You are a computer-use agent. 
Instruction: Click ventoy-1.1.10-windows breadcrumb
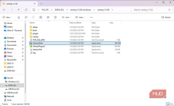(80, 10)
